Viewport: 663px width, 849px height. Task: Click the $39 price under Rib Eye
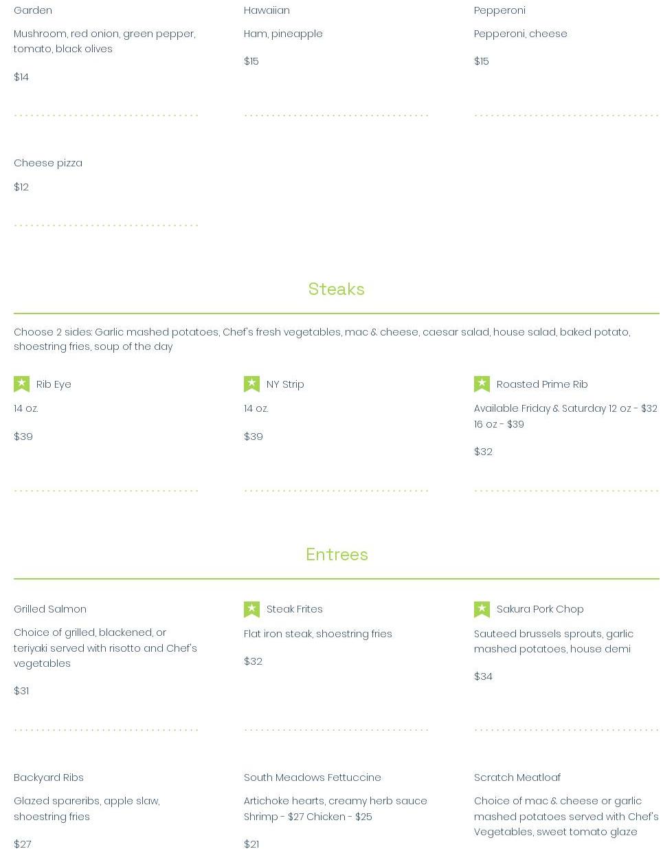23,437
